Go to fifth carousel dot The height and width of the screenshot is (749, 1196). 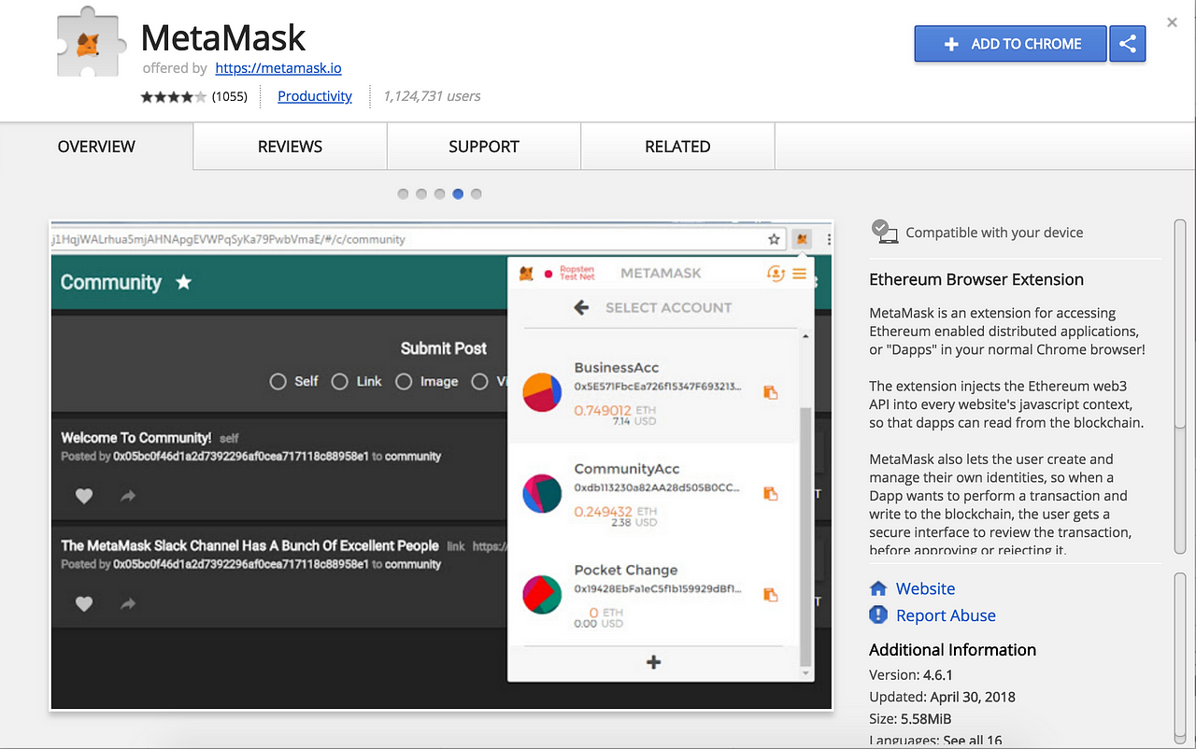click(477, 194)
